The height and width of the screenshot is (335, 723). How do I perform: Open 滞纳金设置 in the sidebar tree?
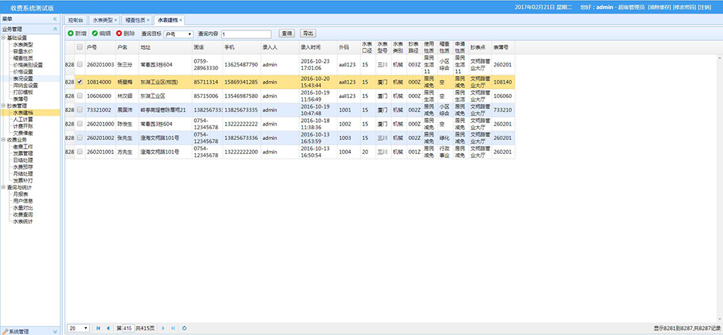pyautogui.click(x=26, y=86)
